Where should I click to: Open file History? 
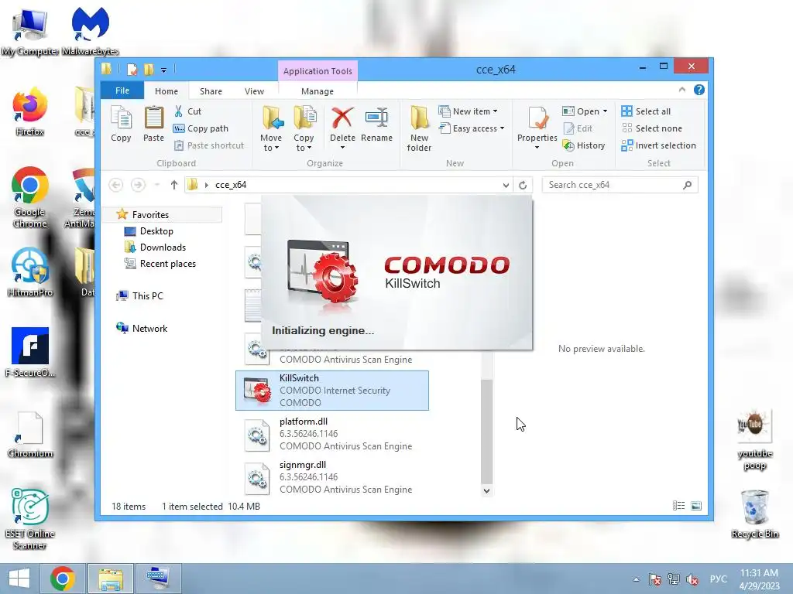pos(584,145)
